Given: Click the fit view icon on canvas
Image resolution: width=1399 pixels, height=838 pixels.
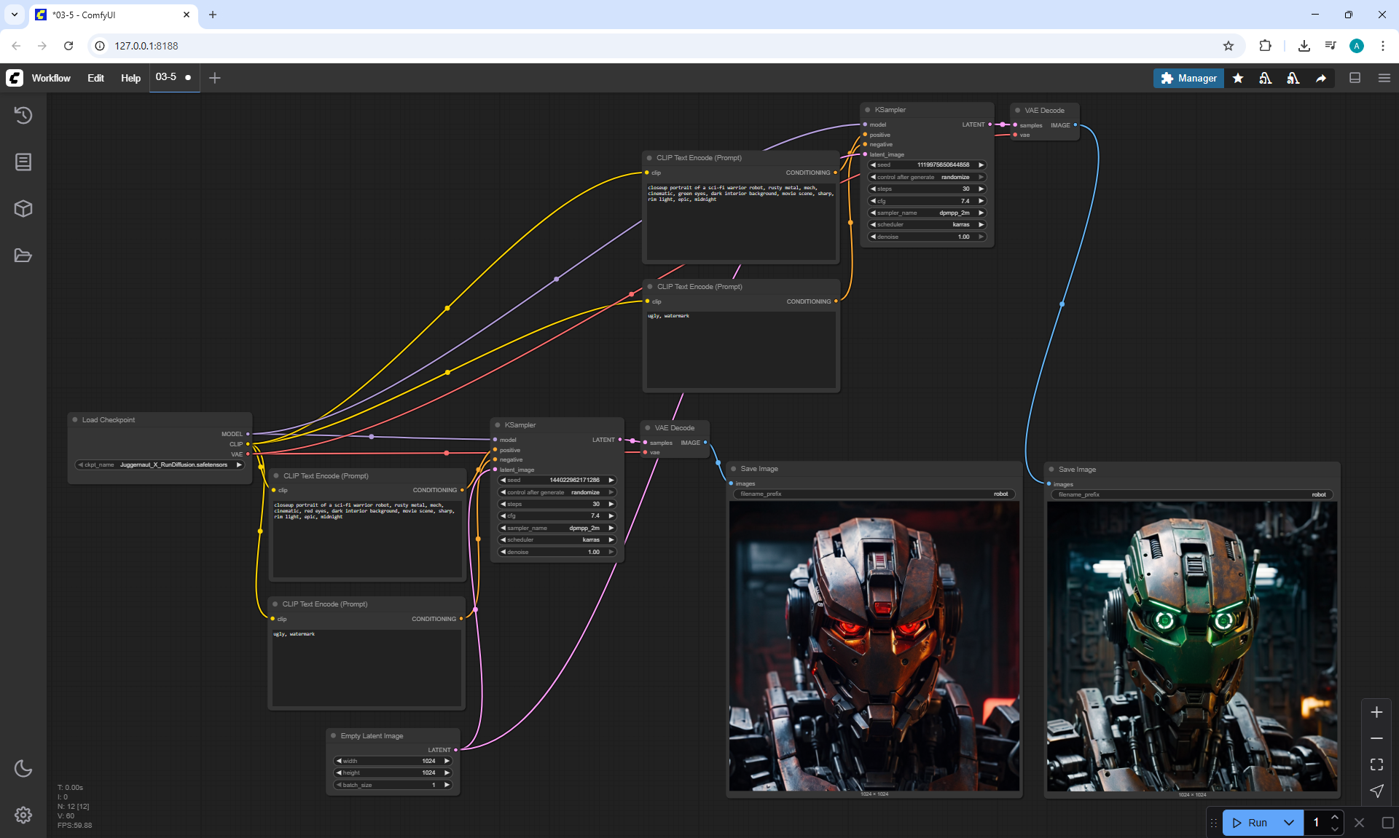Looking at the screenshot, I should click(x=1376, y=764).
